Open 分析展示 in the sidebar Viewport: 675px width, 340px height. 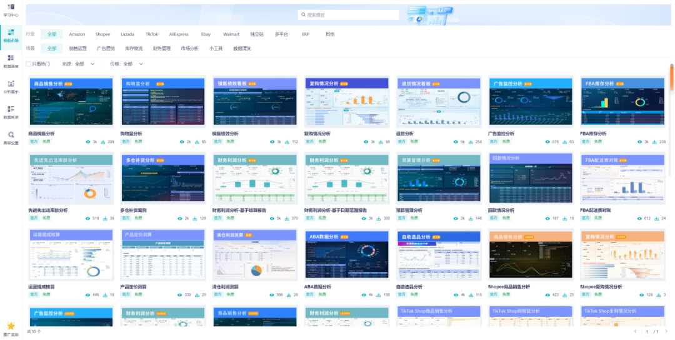pos(11,87)
